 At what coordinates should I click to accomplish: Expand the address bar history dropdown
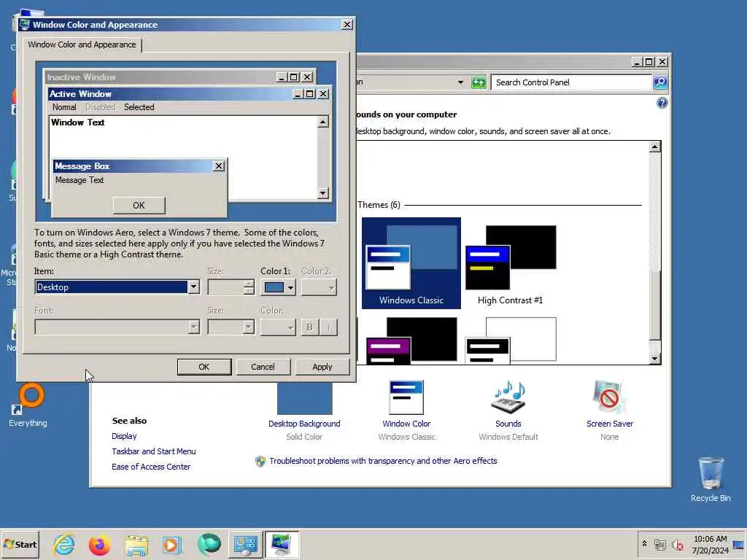[x=460, y=82]
